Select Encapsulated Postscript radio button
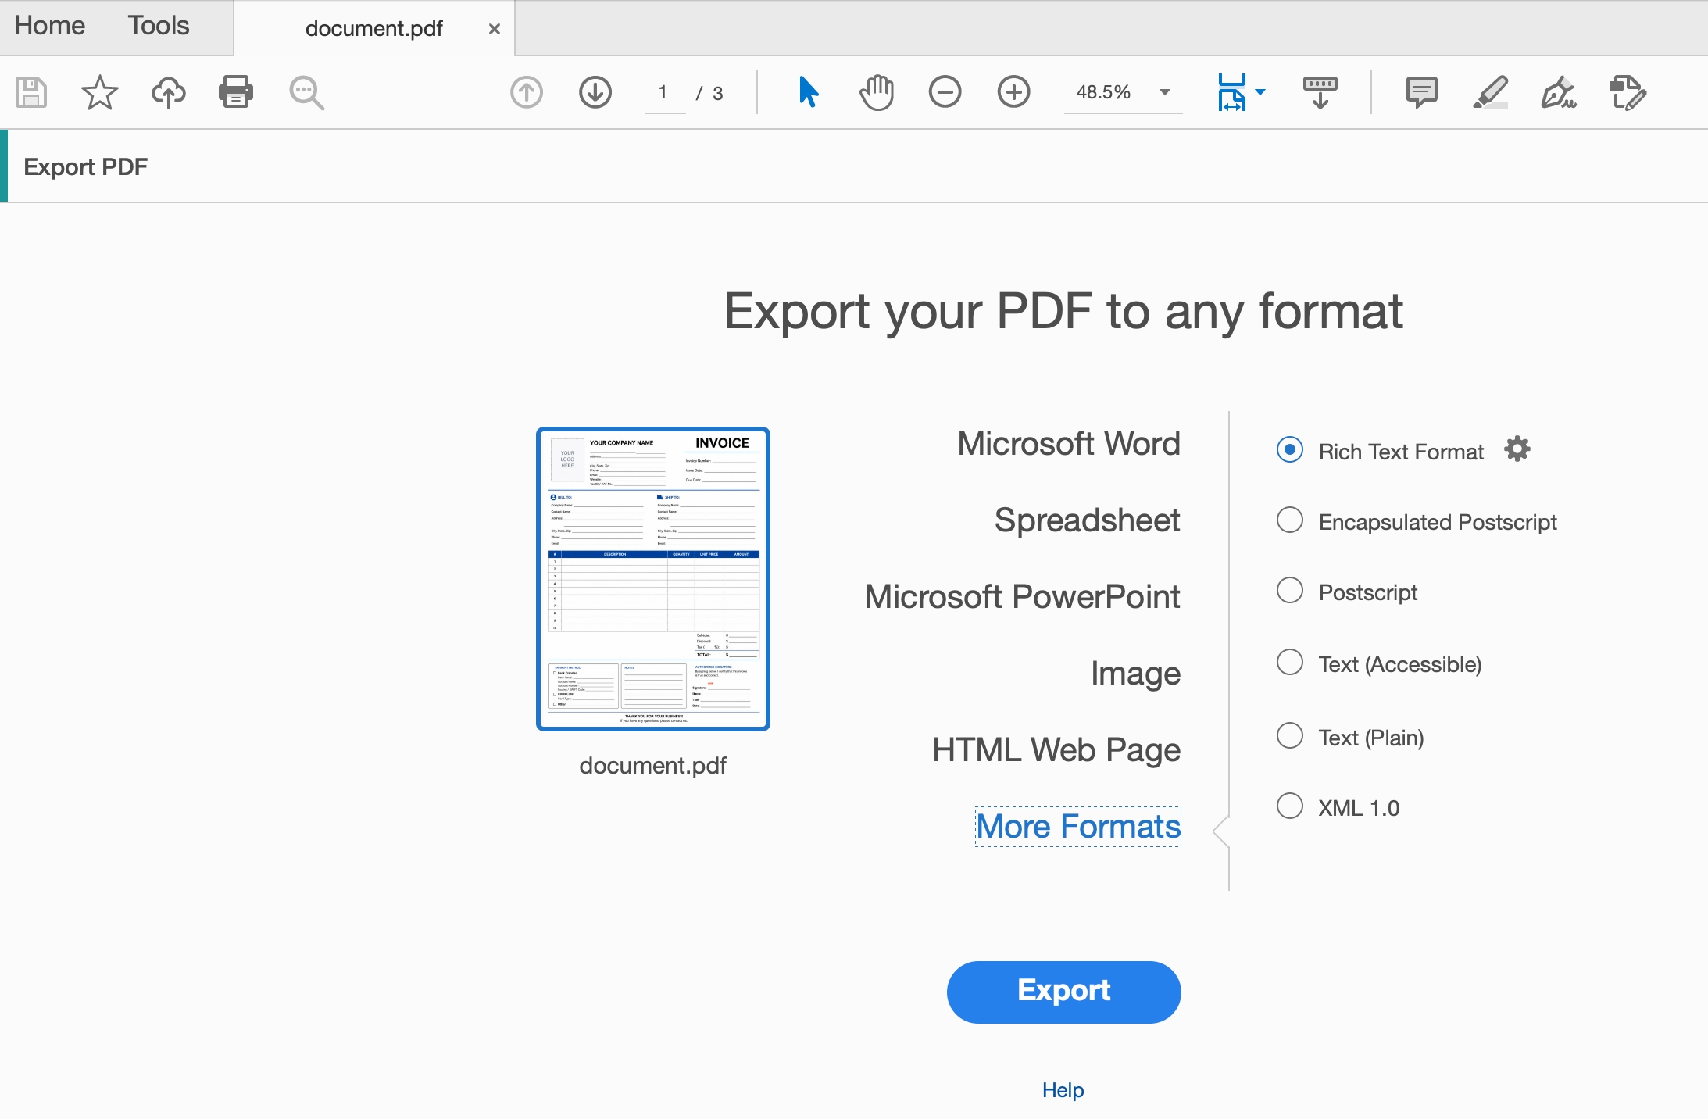The image size is (1708, 1119). pos(1290,520)
